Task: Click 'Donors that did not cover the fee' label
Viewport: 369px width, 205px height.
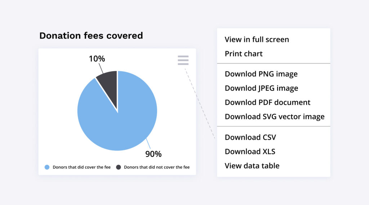Action: click(x=157, y=167)
